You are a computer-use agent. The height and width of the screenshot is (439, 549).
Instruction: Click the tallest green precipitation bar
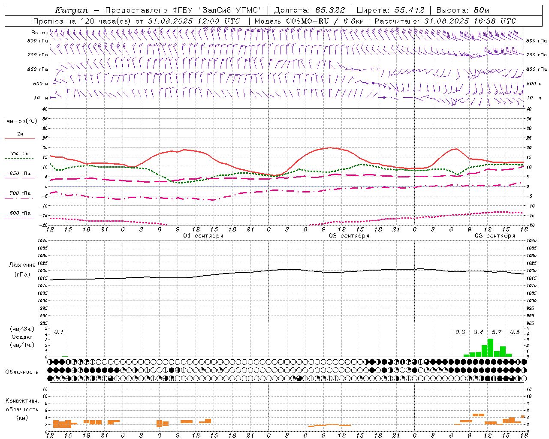pyautogui.click(x=490, y=348)
